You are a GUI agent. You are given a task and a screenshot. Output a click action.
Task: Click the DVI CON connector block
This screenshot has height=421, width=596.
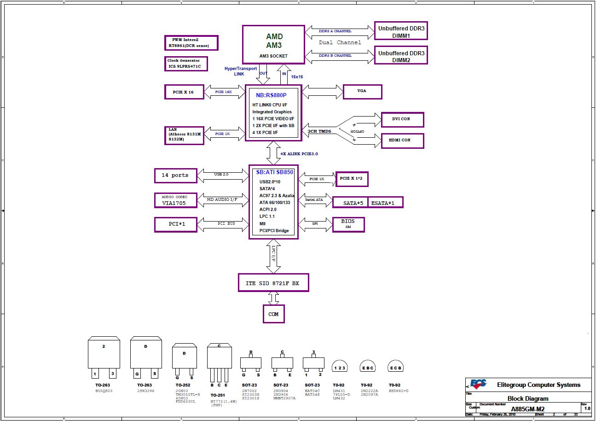point(402,119)
